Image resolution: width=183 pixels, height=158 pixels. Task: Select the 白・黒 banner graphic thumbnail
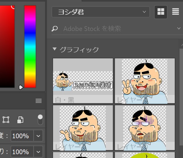point(83,81)
